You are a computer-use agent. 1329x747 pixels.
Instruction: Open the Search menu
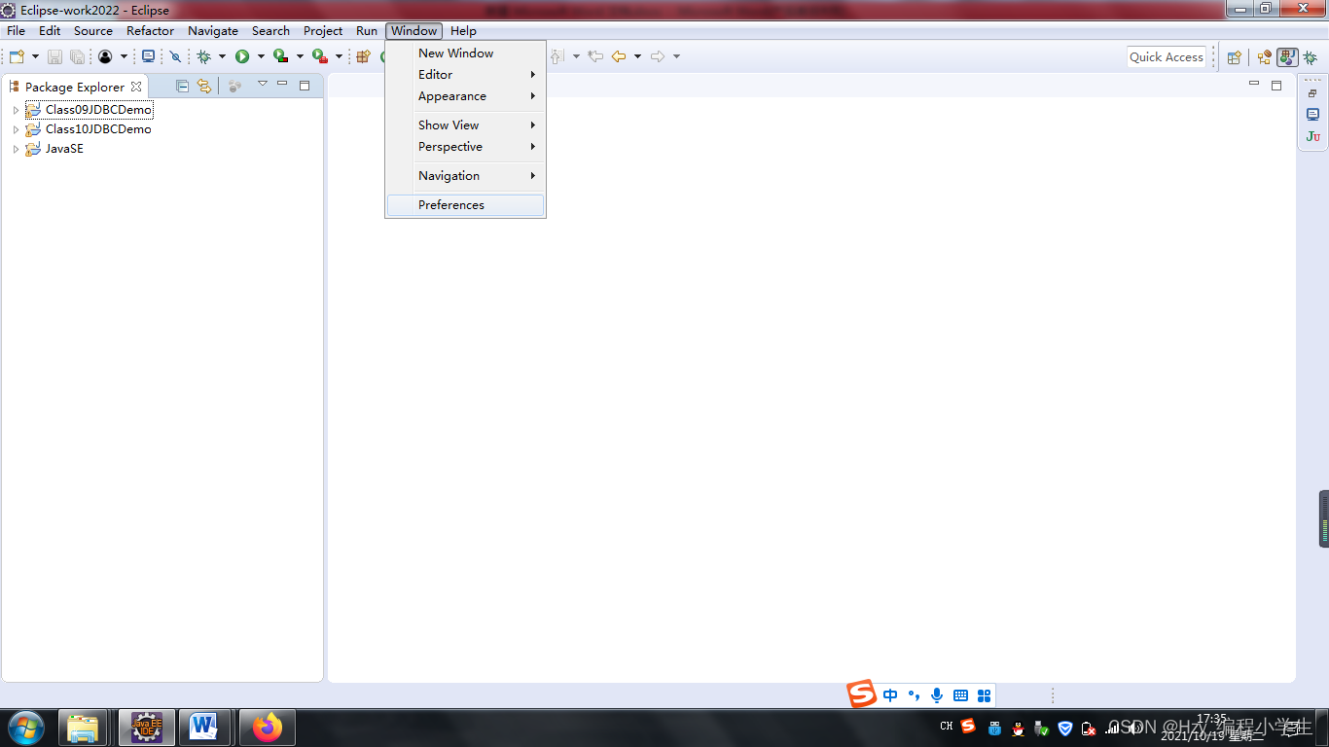[x=270, y=31]
